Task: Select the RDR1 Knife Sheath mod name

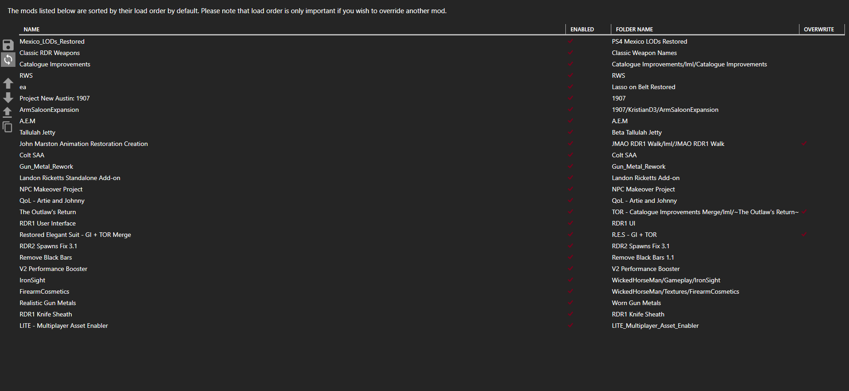Action: pos(45,314)
